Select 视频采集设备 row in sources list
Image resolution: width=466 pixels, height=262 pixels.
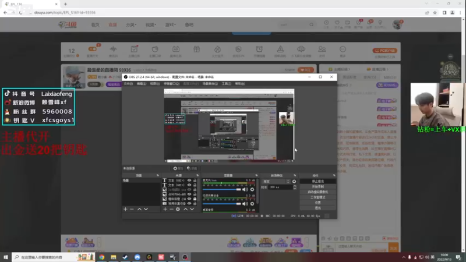click(180, 203)
